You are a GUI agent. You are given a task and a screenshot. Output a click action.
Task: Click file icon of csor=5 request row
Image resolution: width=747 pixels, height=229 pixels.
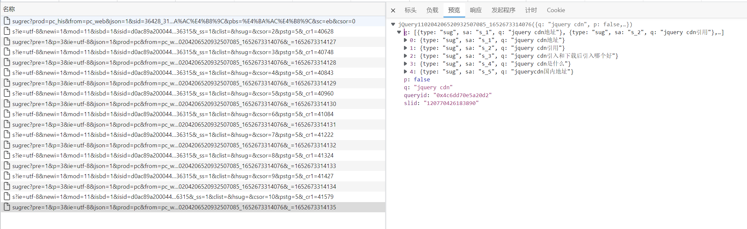[7, 93]
